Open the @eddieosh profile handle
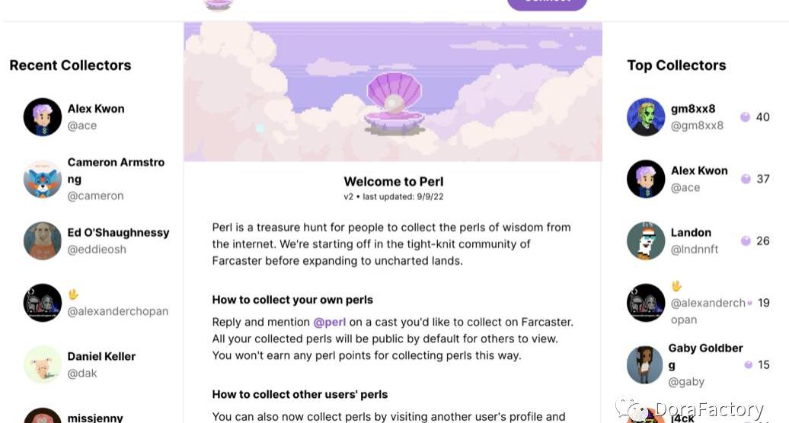The height and width of the screenshot is (423, 789). 97,250
